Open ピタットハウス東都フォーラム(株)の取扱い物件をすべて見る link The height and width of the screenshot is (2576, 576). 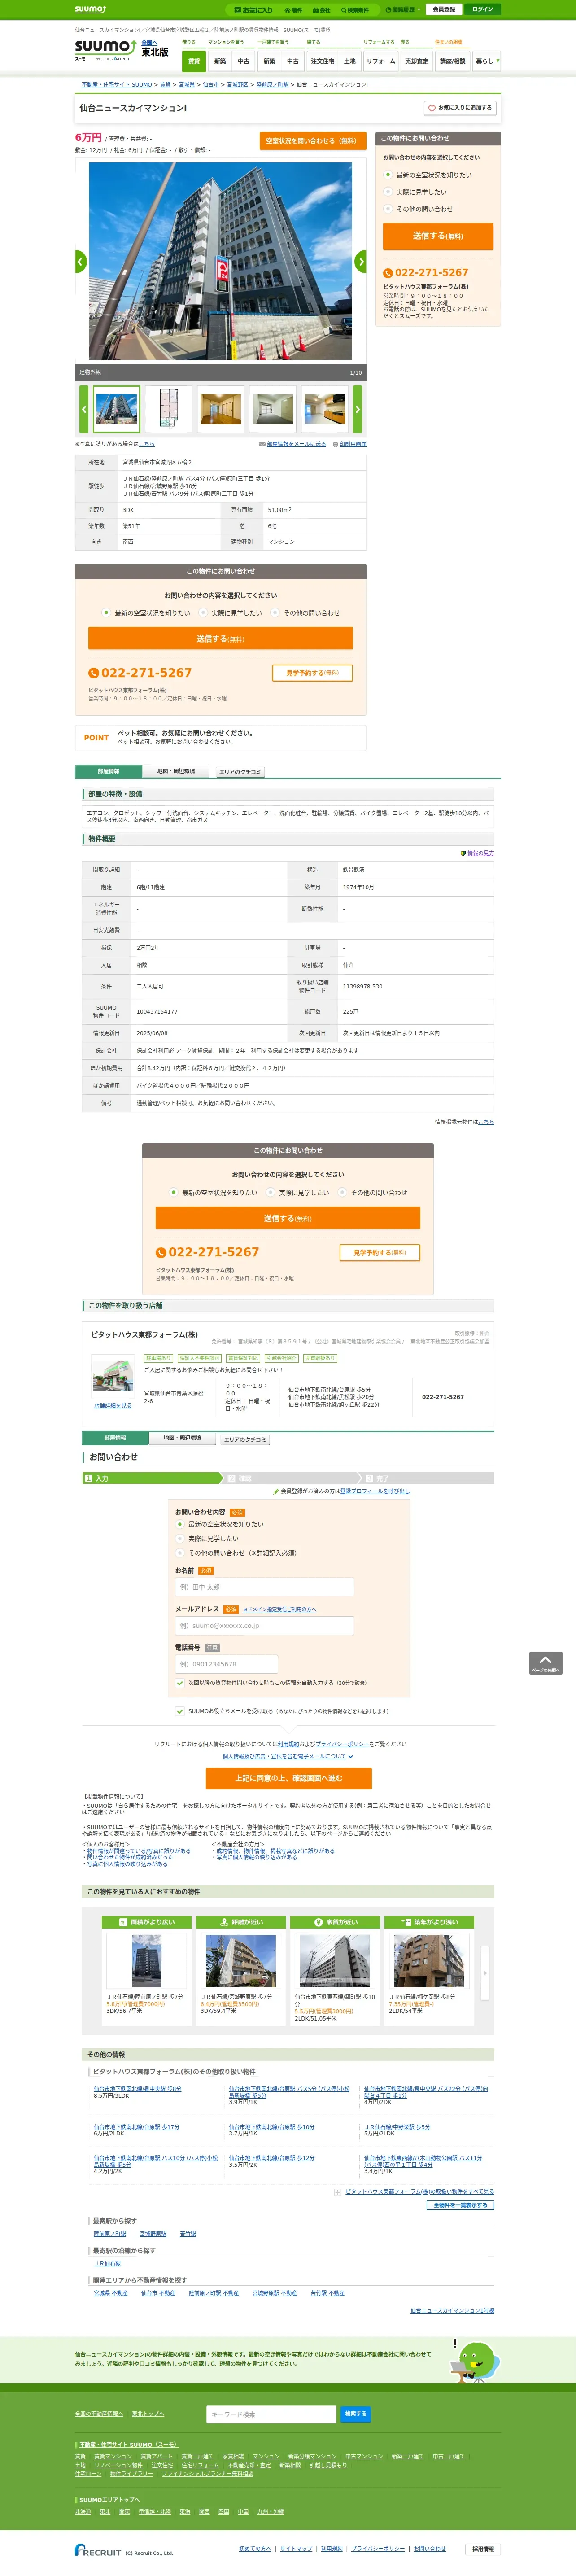click(x=420, y=2191)
